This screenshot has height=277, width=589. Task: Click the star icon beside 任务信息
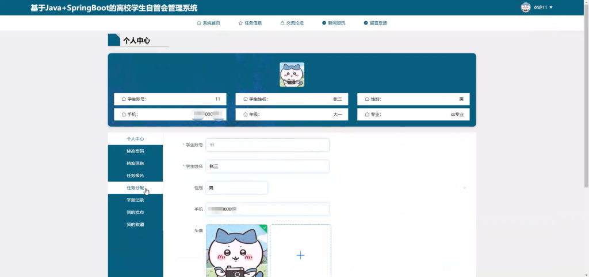240,23
